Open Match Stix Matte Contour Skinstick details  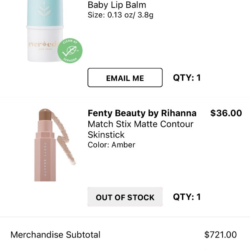click(x=140, y=129)
